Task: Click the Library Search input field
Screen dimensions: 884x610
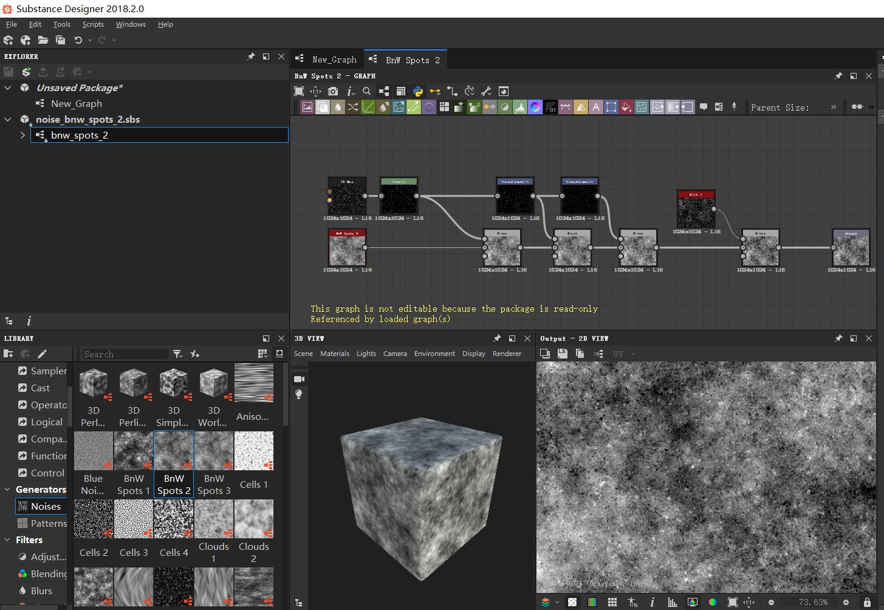Action: [x=125, y=354]
